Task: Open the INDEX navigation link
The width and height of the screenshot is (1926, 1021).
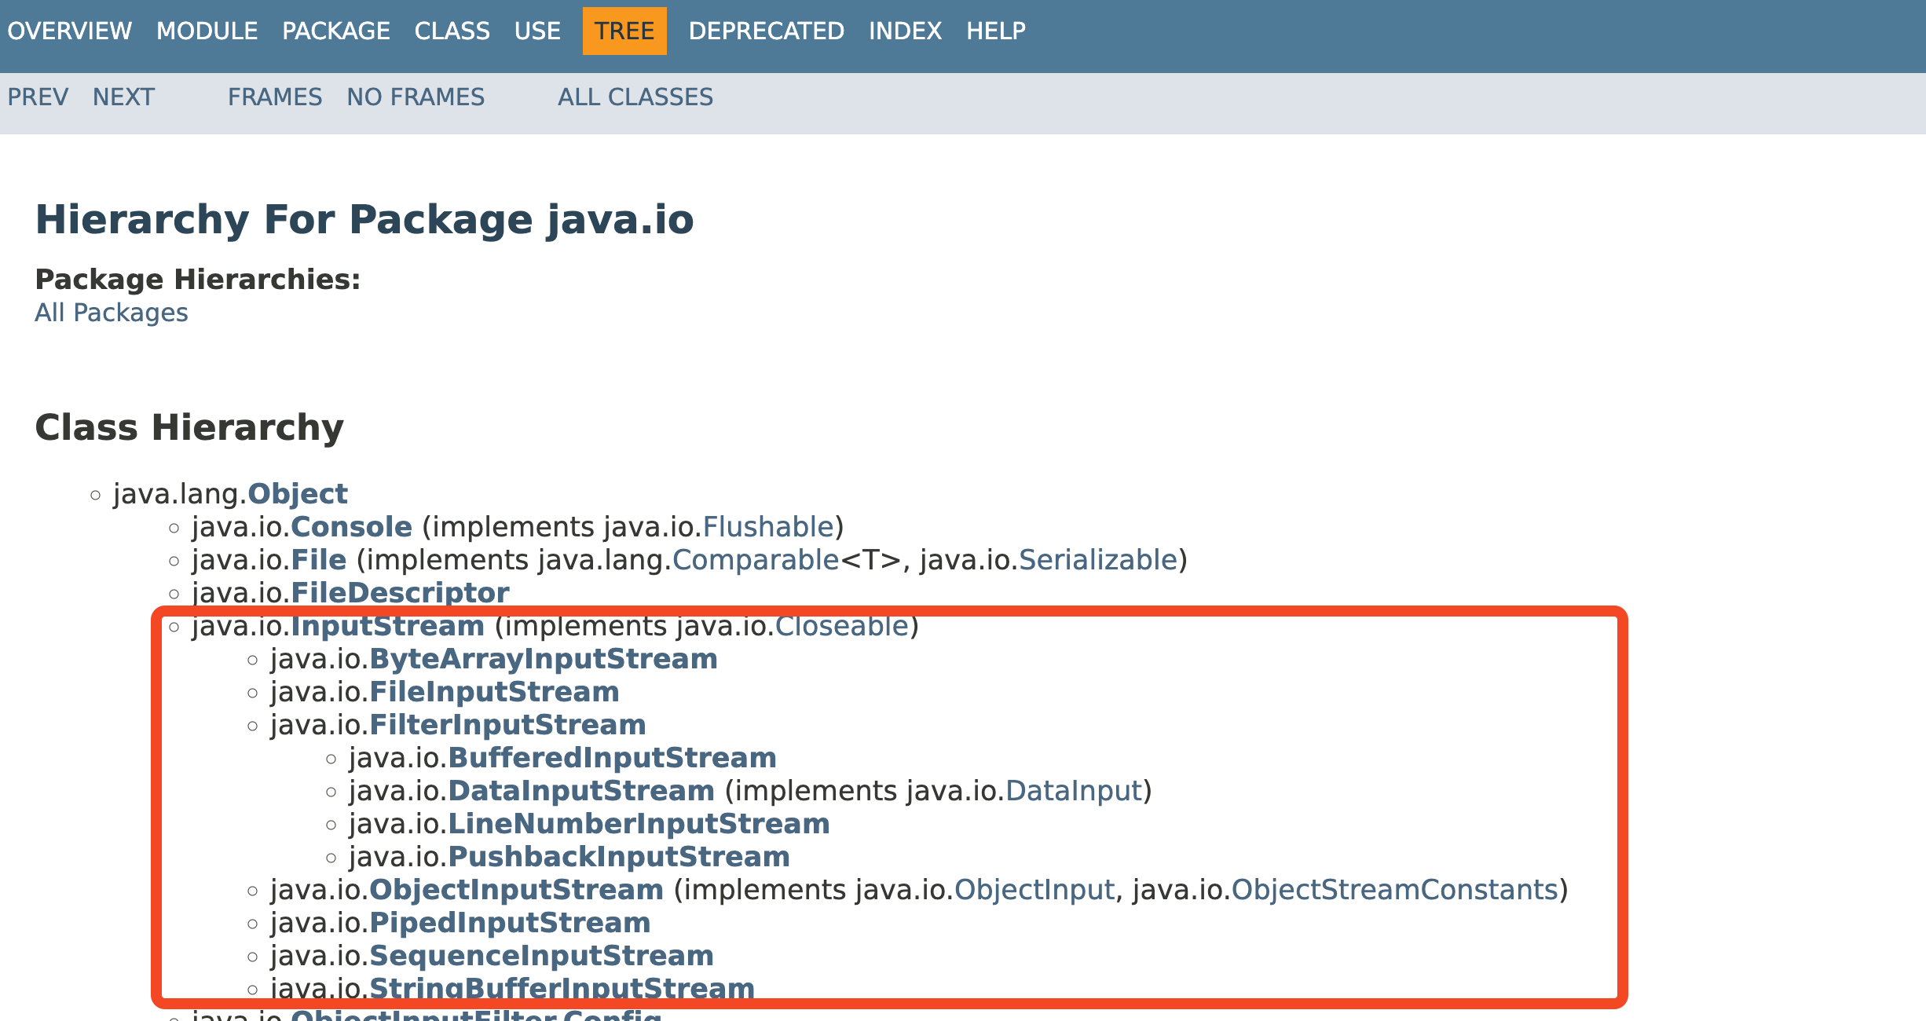Action: pos(905,31)
